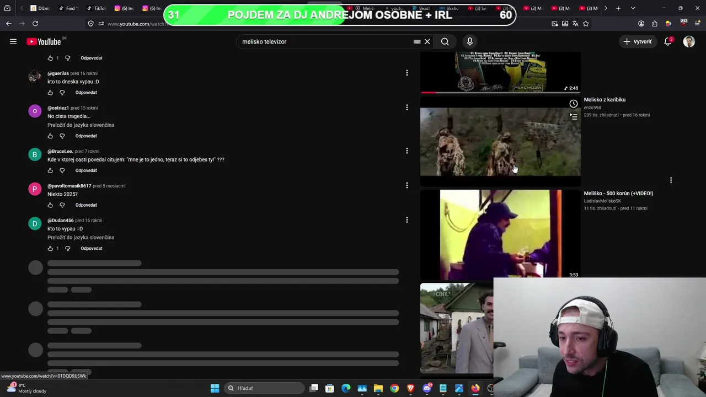Open @pavoltomasik8617 channel link
Viewport: 706px width, 397px height.
pyautogui.click(x=69, y=186)
